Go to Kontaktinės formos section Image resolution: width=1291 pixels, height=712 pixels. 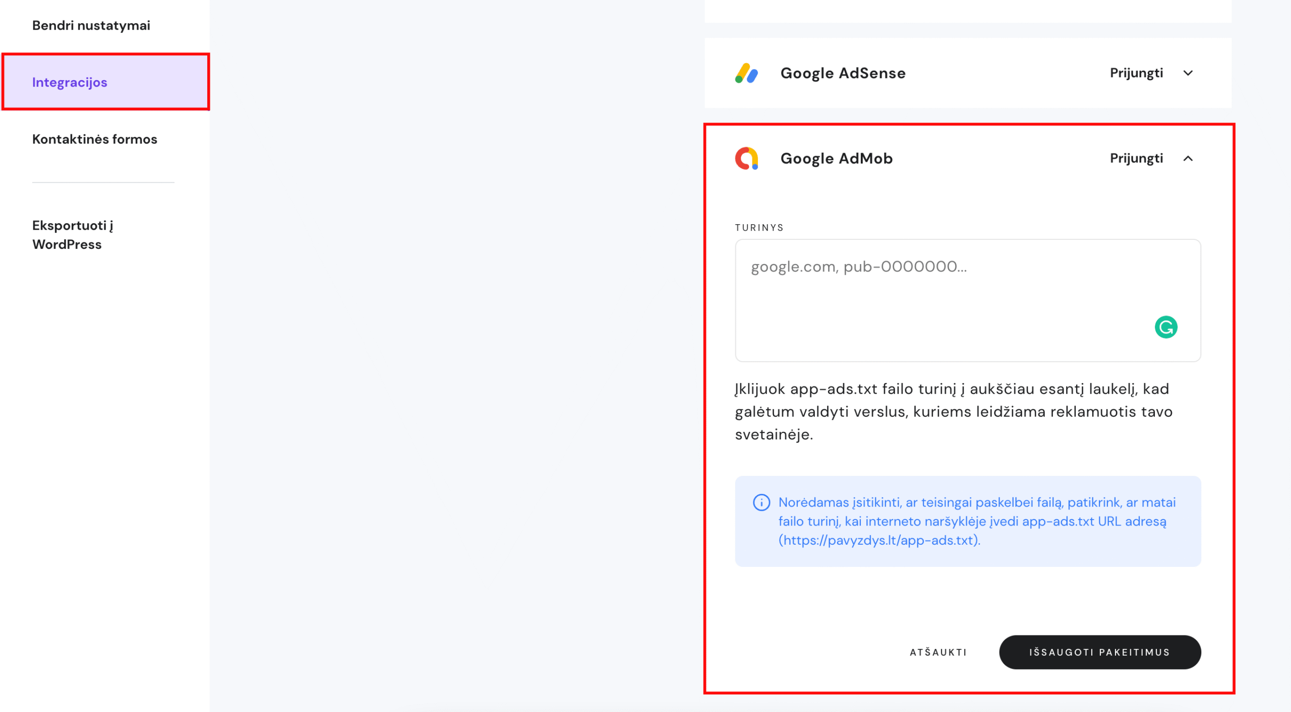(x=95, y=139)
